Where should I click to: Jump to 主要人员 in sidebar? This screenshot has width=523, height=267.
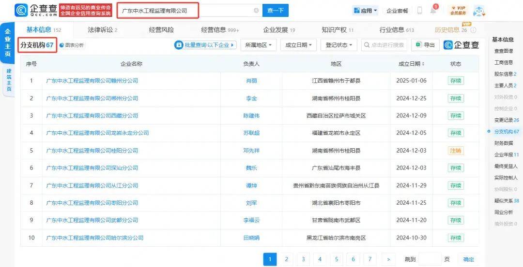(x=505, y=86)
